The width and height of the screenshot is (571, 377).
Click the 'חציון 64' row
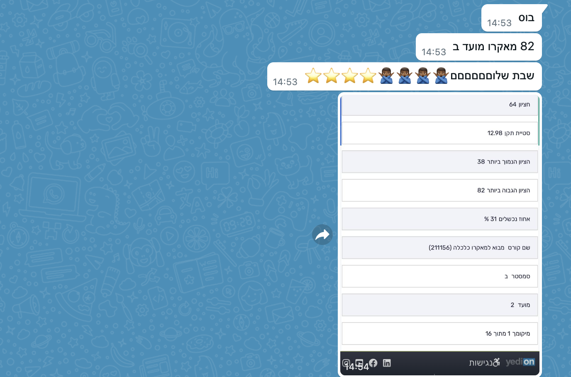tap(439, 105)
